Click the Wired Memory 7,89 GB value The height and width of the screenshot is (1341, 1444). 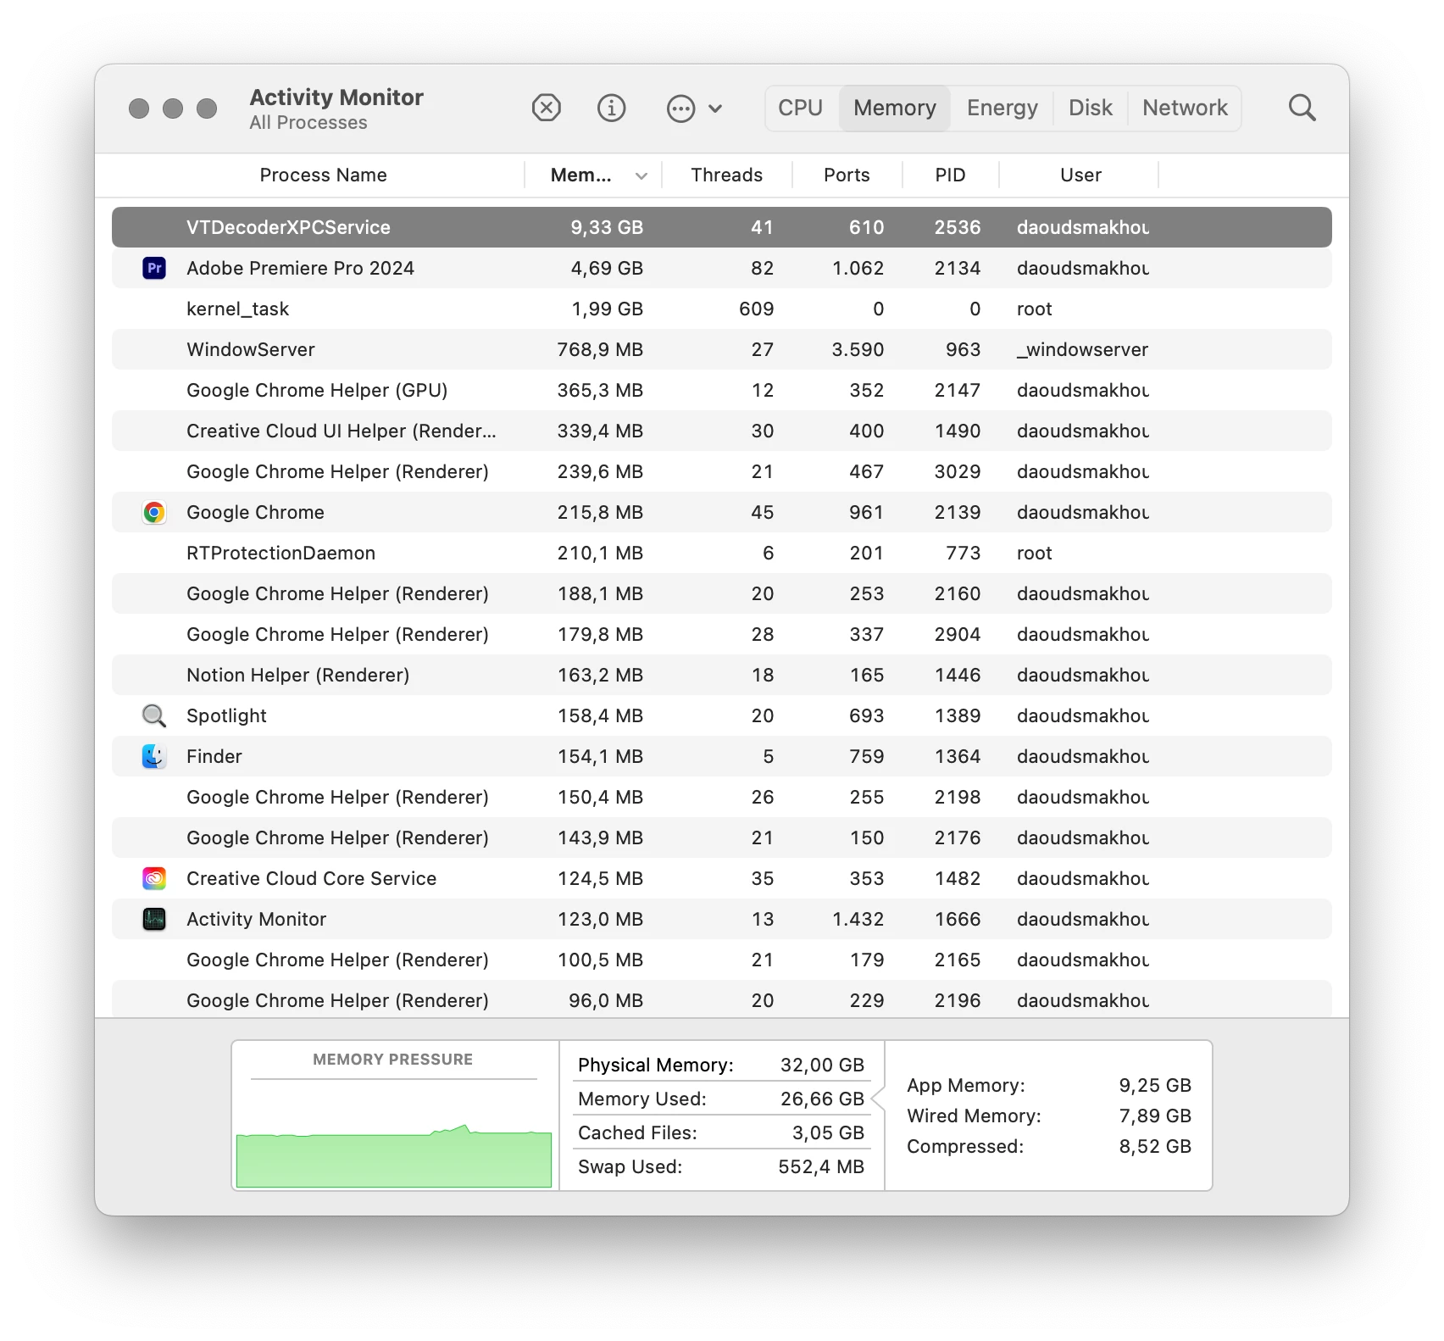(x=1155, y=1116)
